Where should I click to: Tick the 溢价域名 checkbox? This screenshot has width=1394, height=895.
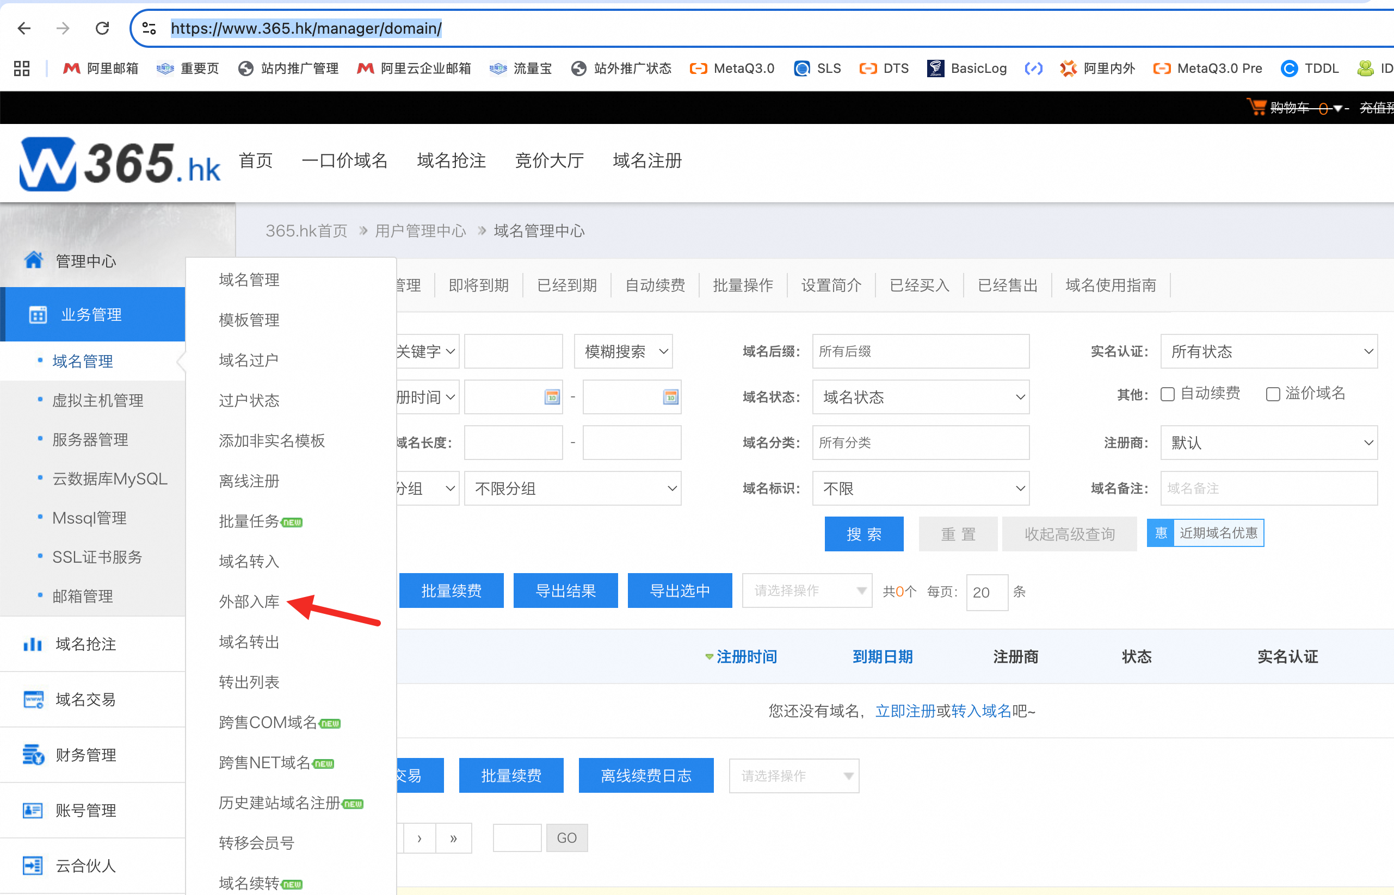tap(1273, 394)
